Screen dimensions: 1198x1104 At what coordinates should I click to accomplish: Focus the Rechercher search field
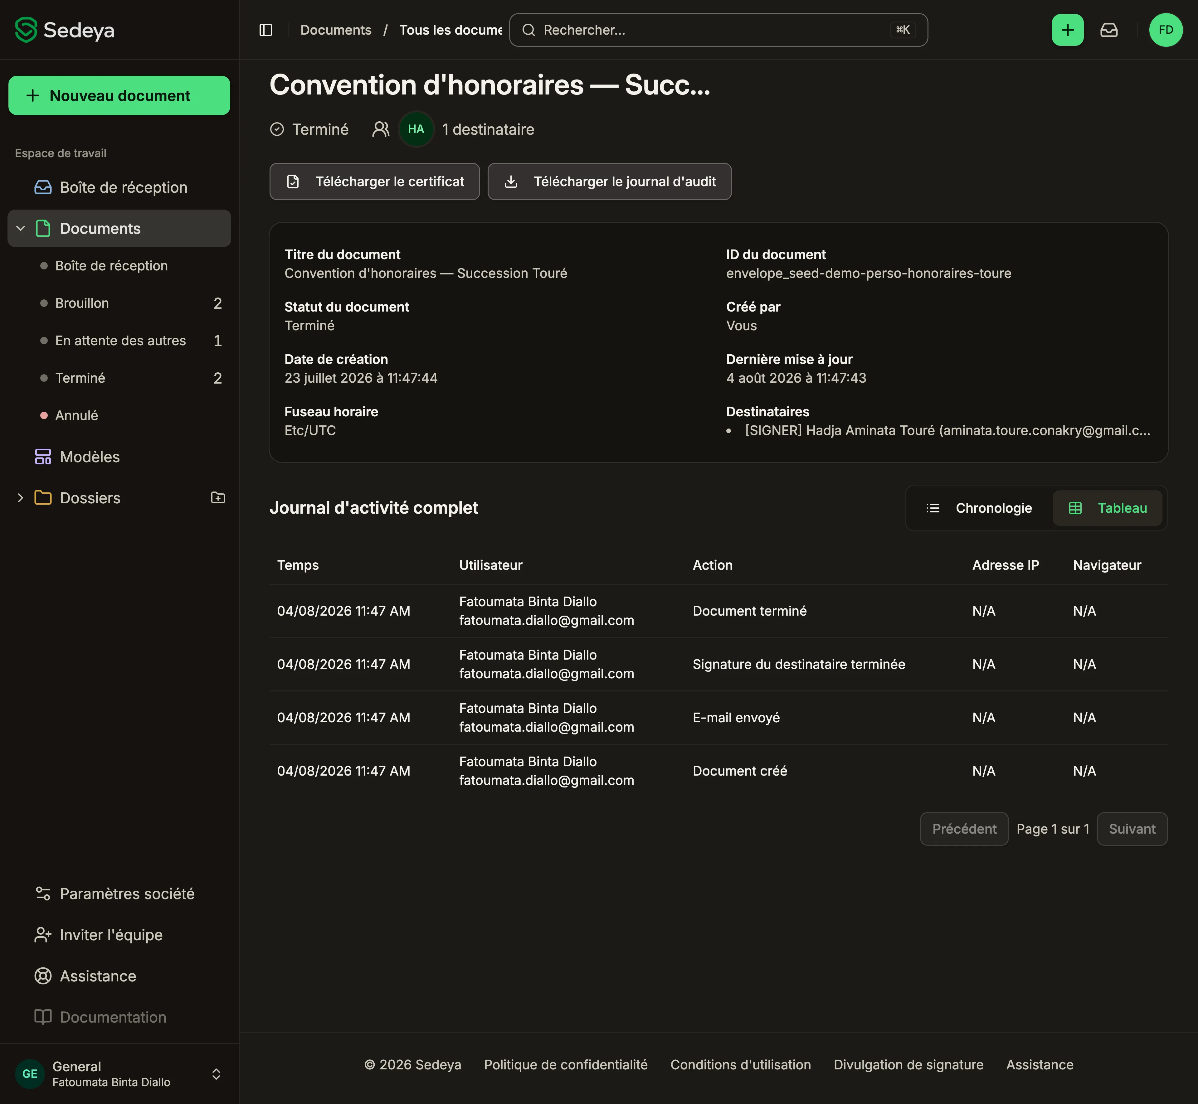[x=718, y=30]
